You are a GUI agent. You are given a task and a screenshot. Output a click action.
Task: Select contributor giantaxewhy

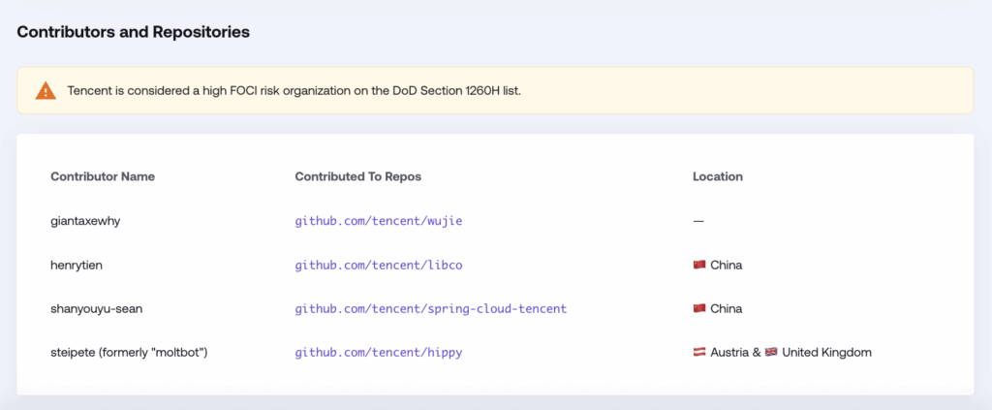(x=84, y=221)
